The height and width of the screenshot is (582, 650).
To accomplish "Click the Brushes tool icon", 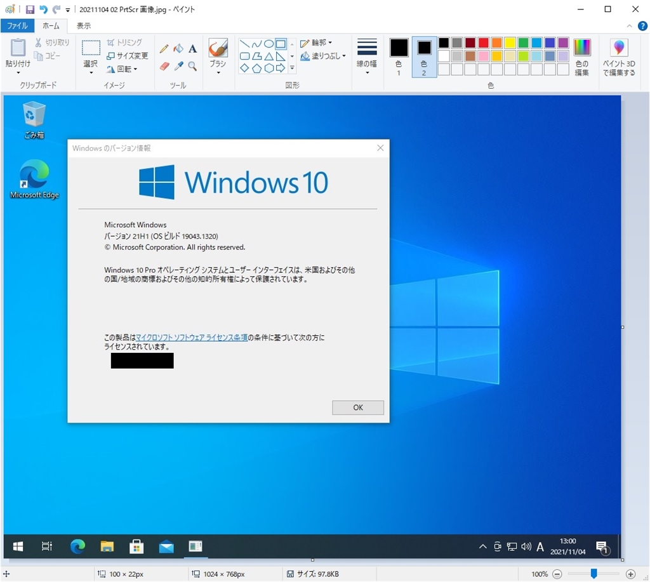I will coord(218,48).
